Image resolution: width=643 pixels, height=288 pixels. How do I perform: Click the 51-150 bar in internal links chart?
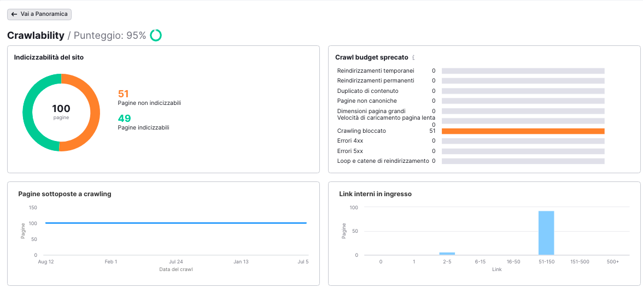[x=546, y=233]
